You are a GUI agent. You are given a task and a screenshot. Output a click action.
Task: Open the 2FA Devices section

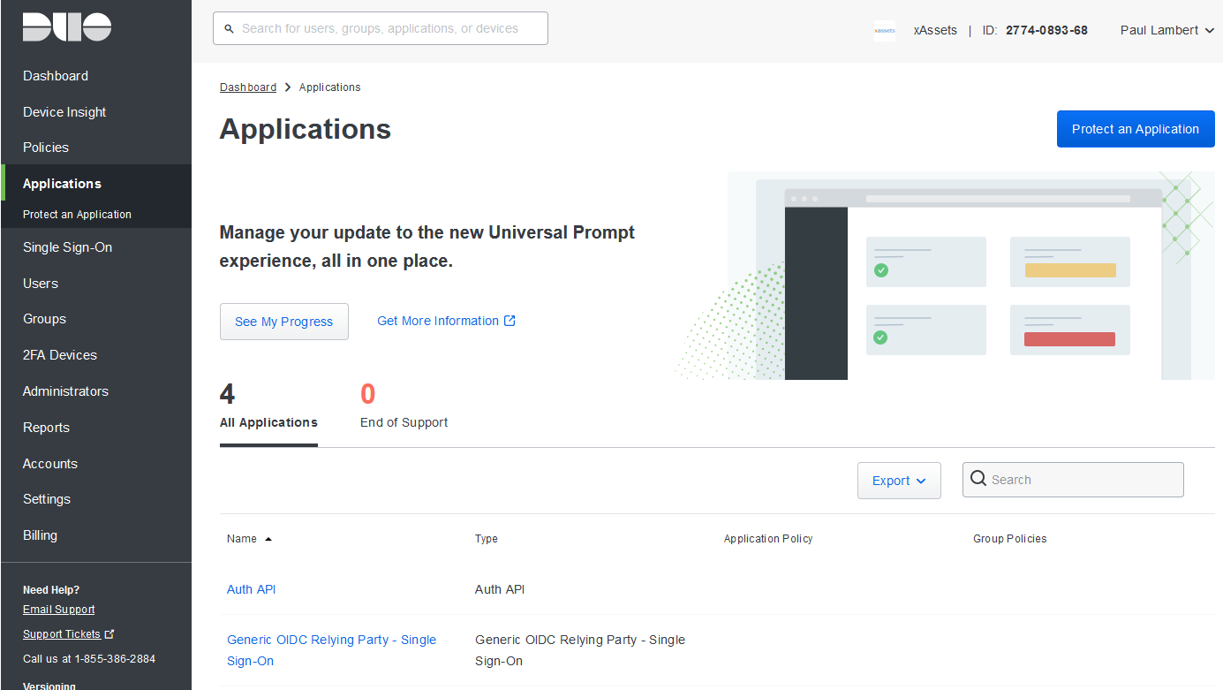pyautogui.click(x=60, y=354)
